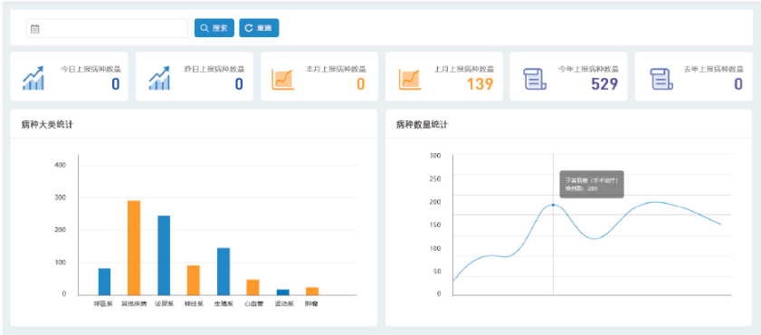
Task: Click the growth chart icon on the 今日上报病种数量 card
Action: [x=33, y=78]
